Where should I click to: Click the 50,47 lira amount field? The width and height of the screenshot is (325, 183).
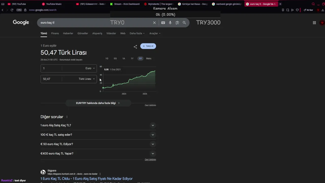tap(51, 79)
